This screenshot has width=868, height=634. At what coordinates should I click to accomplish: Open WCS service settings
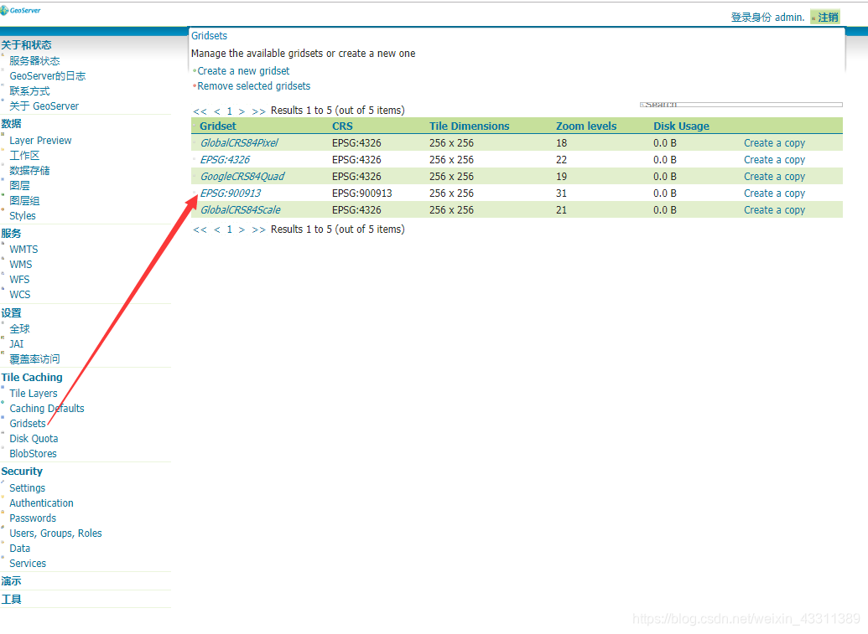(x=20, y=295)
